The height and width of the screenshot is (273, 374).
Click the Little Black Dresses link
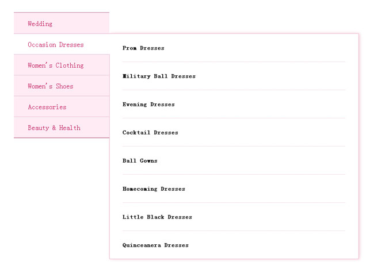[157, 217]
